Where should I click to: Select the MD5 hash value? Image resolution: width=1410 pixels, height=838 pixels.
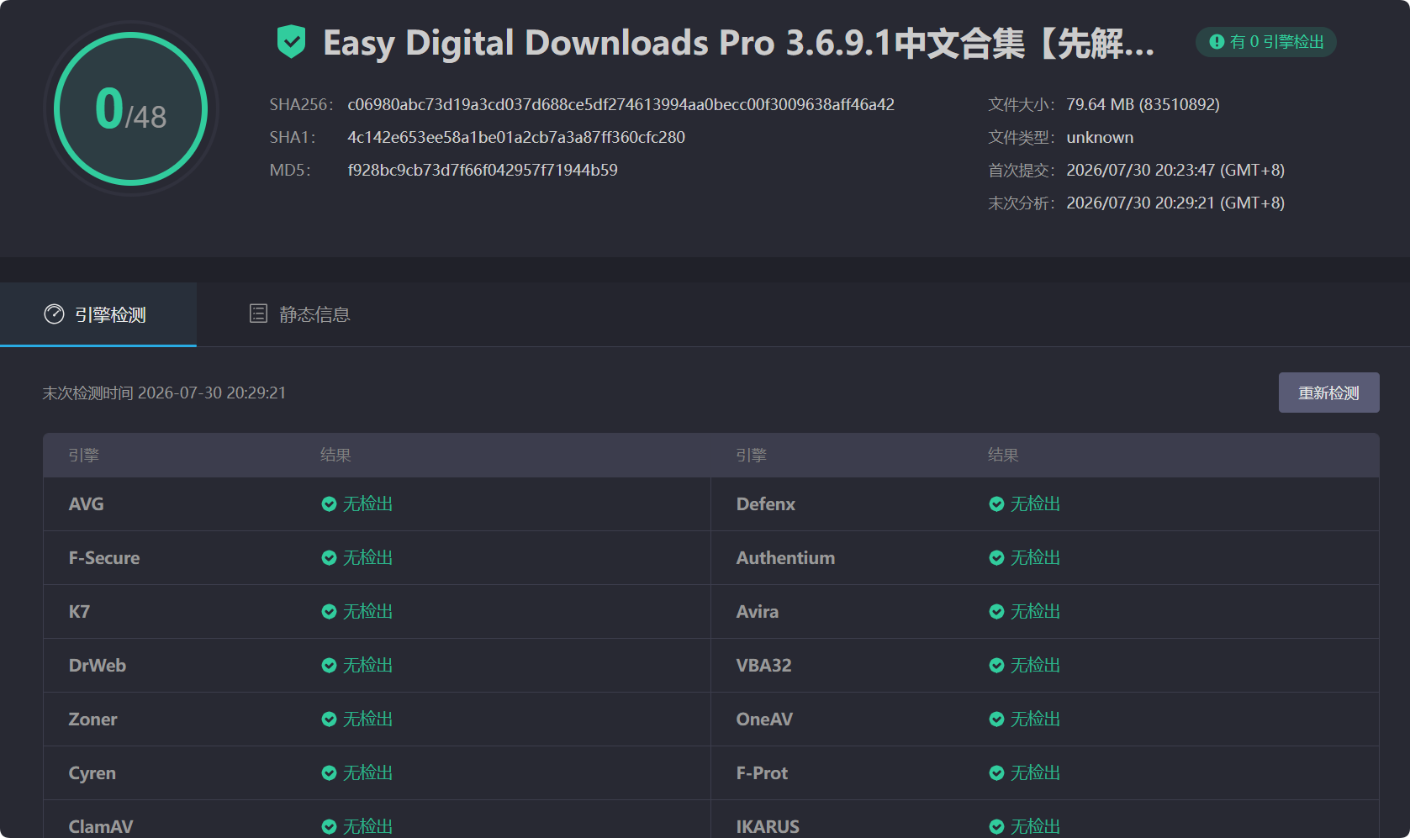tap(483, 170)
